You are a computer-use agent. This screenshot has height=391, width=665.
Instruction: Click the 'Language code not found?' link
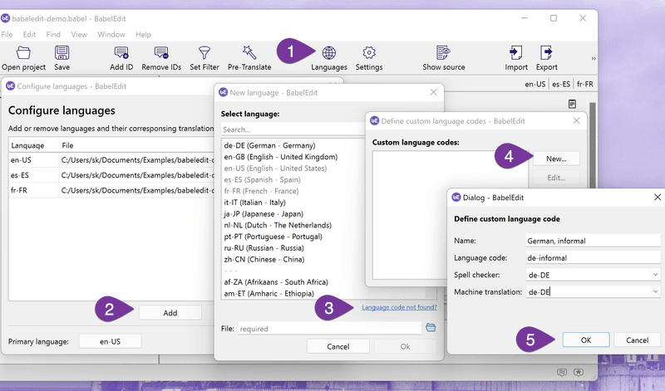399,307
